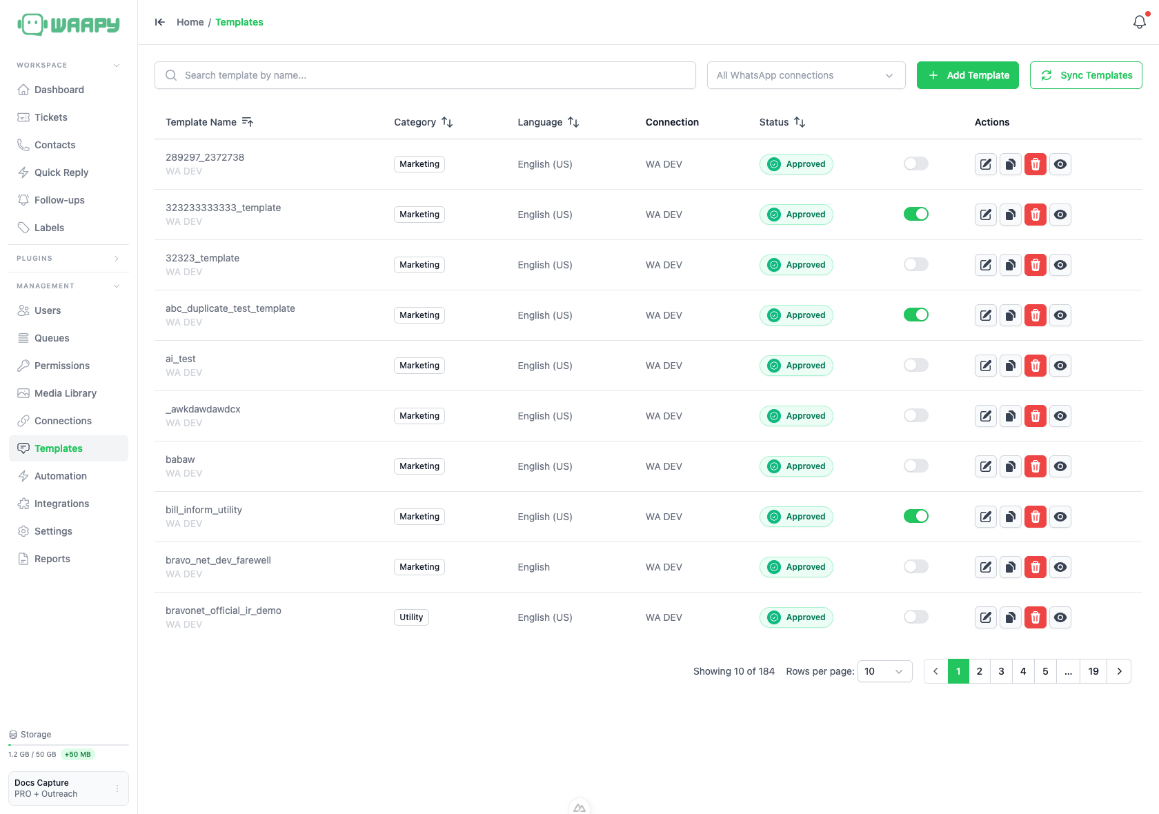Open the All WhatsApp connections dropdown
Screen dimensions: 1159x814
tap(806, 75)
